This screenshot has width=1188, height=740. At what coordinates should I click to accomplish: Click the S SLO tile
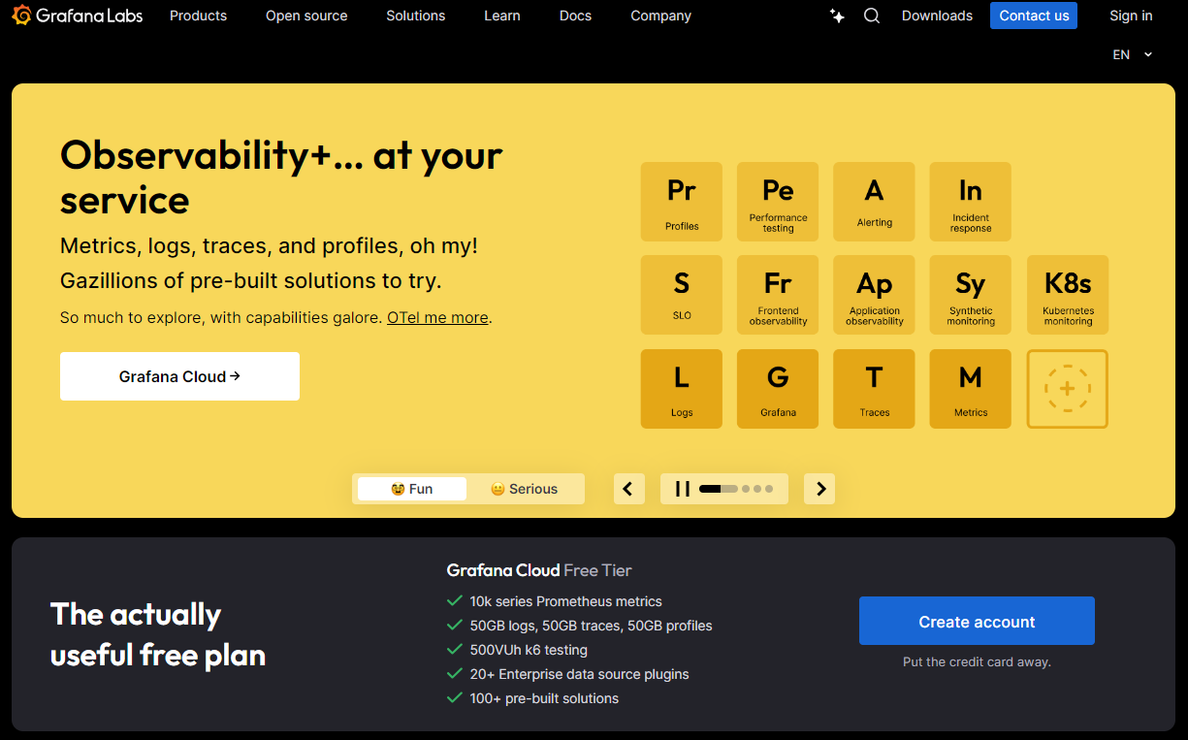[682, 295]
